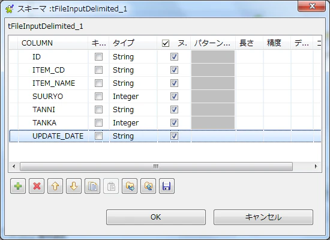Move column down with the down arrow icon

tap(74, 186)
